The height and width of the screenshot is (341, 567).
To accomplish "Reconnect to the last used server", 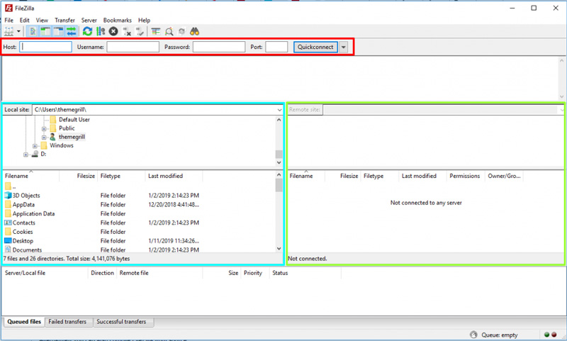I will [x=140, y=31].
